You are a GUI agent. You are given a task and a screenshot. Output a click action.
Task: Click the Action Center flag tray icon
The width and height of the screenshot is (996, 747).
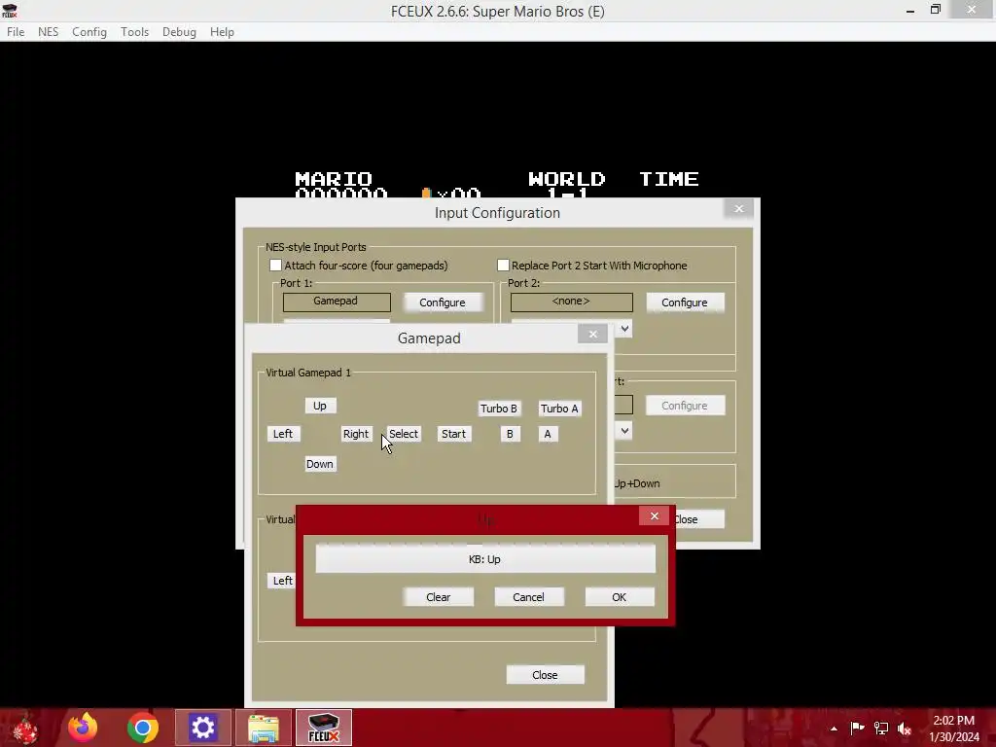[857, 728]
